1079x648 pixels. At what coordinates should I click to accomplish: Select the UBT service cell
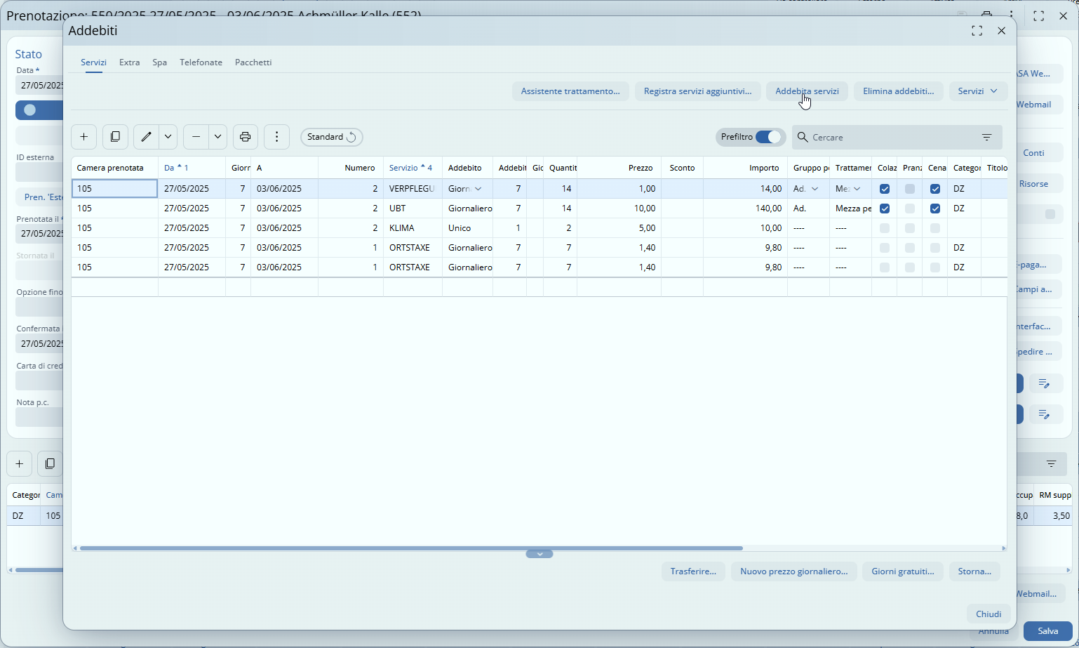point(413,209)
